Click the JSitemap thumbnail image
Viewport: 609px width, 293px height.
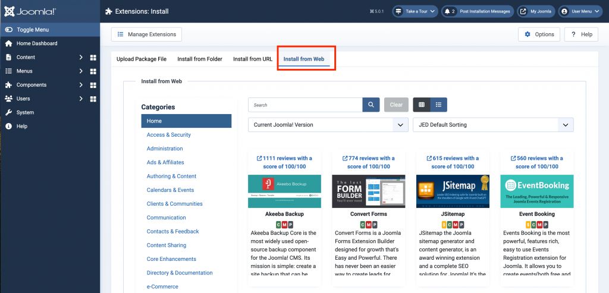point(453,191)
